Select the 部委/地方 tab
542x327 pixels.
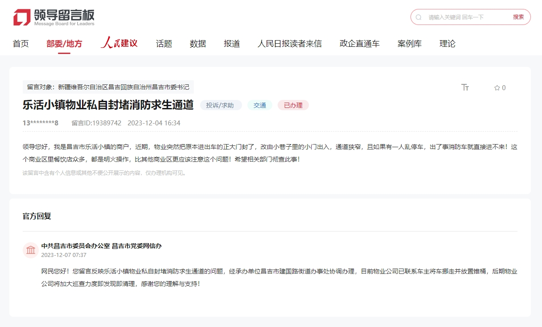(64, 44)
